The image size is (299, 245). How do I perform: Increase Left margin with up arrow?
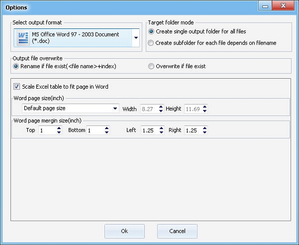pos(162,129)
